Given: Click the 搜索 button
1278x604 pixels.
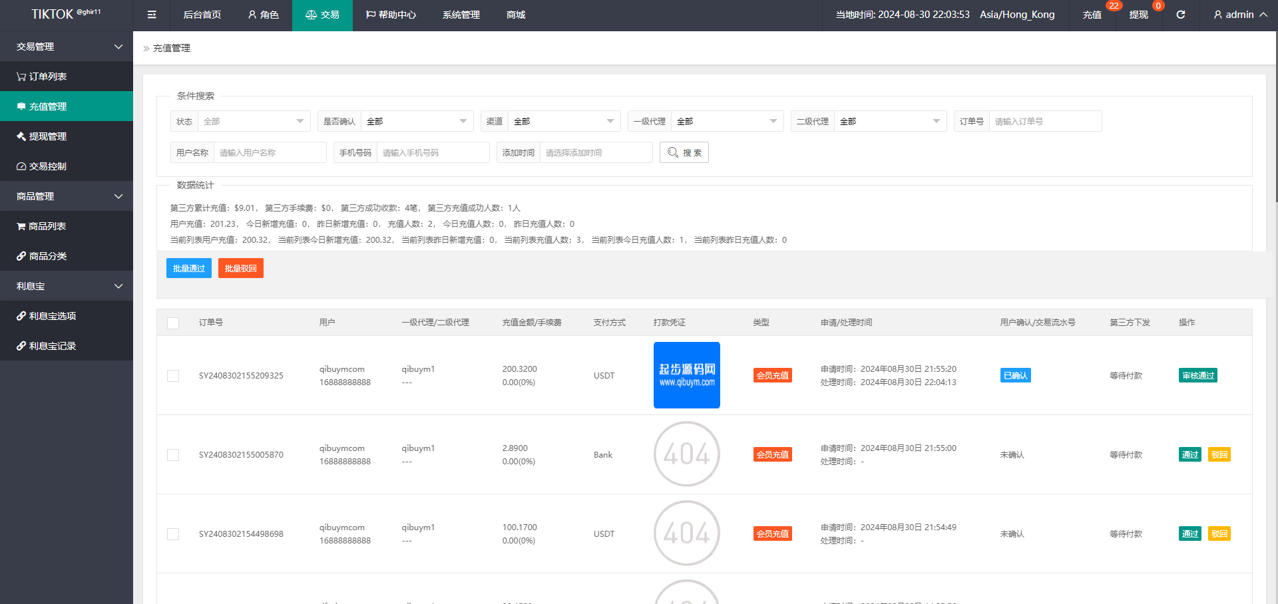Looking at the screenshot, I should pyautogui.click(x=684, y=152).
